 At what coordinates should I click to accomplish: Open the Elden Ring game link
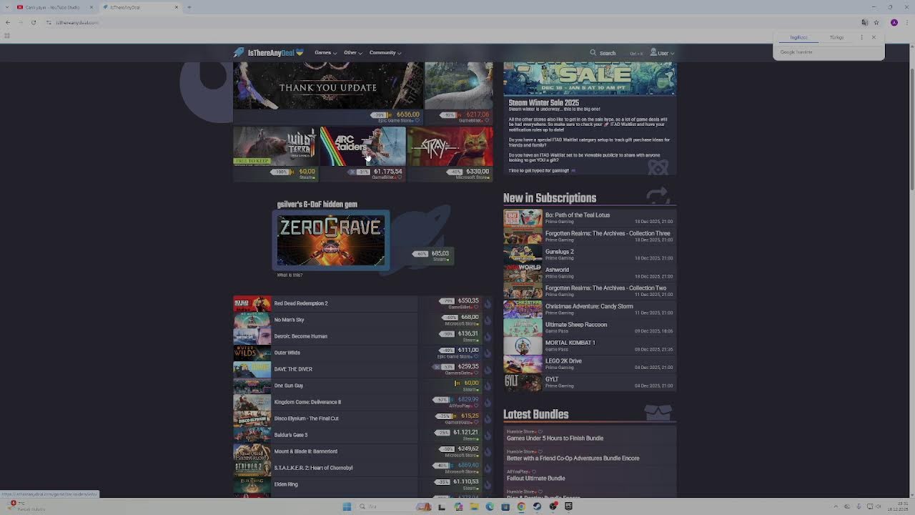click(x=286, y=484)
